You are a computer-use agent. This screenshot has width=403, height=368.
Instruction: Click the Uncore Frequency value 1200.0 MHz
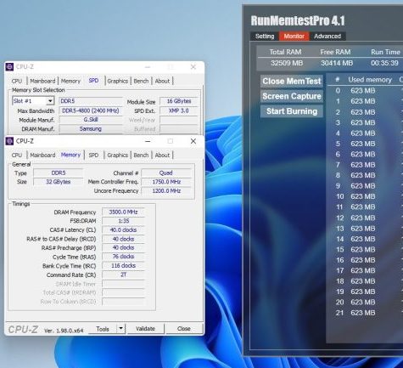(166, 190)
